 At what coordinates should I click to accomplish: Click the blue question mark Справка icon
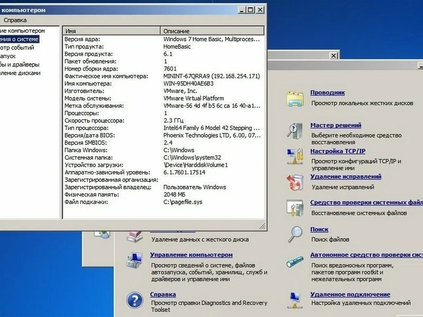coord(134,300)
